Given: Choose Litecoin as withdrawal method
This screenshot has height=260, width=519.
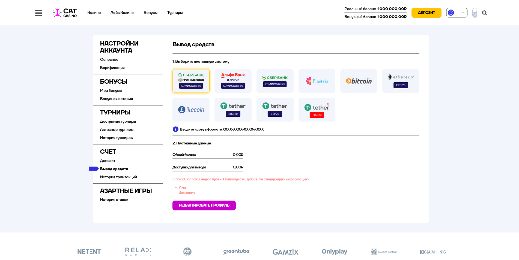Looking at the screenshot, I should [191, 110].
